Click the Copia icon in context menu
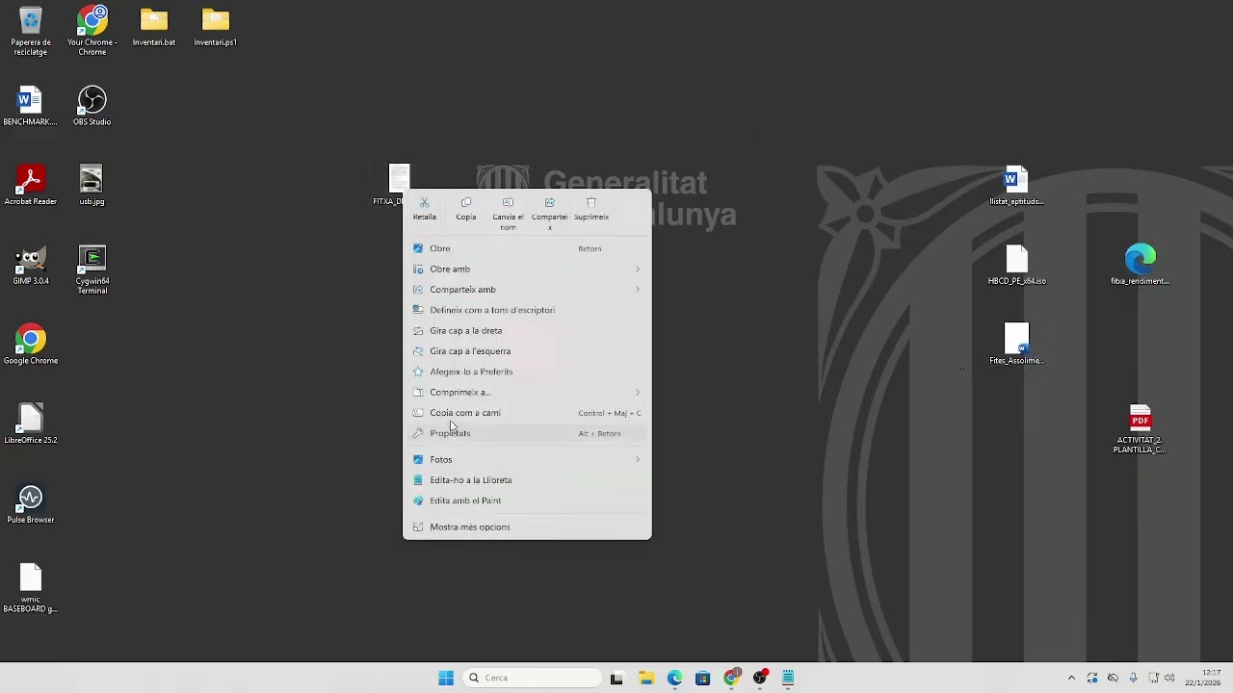 click(466, 203)
